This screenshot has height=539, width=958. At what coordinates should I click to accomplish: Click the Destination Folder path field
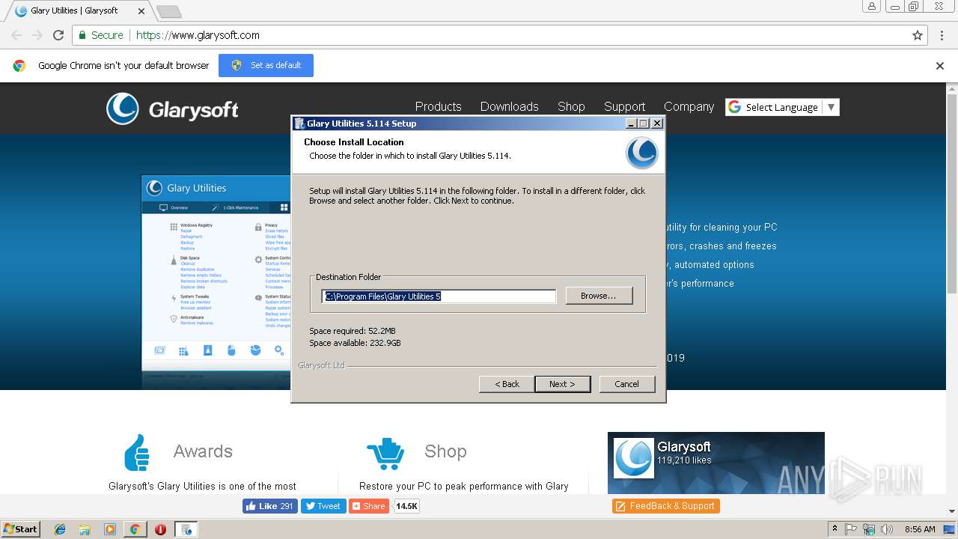(x=439, y=296)
